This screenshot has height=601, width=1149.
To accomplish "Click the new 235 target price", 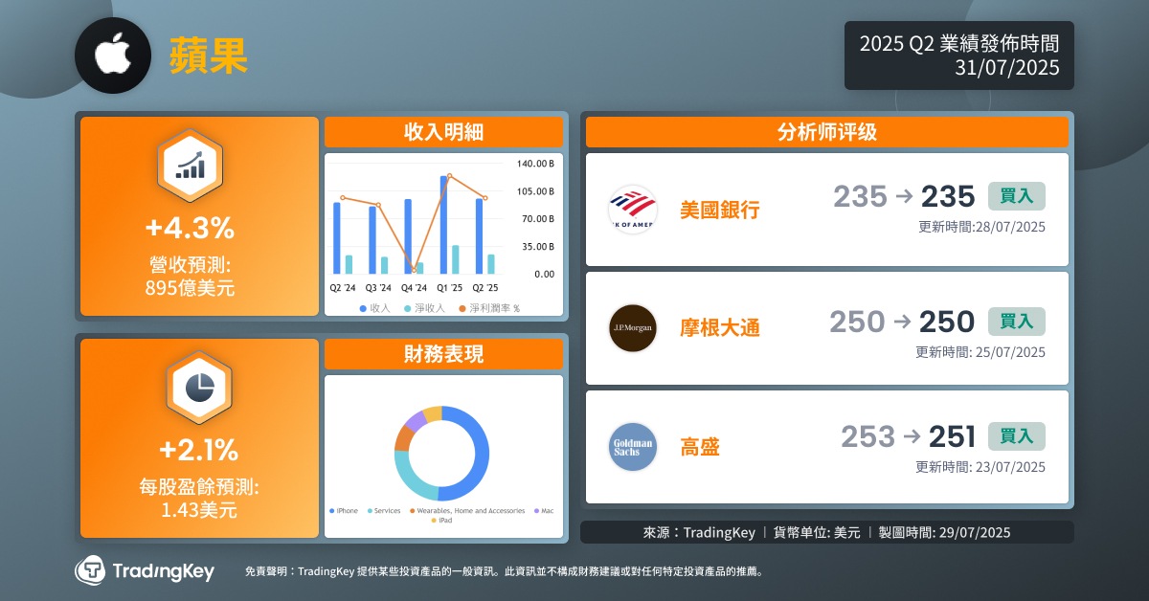I will click(948, 196).
